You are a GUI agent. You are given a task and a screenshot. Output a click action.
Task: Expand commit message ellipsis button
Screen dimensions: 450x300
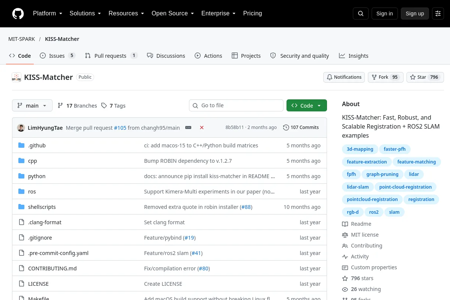188,127
